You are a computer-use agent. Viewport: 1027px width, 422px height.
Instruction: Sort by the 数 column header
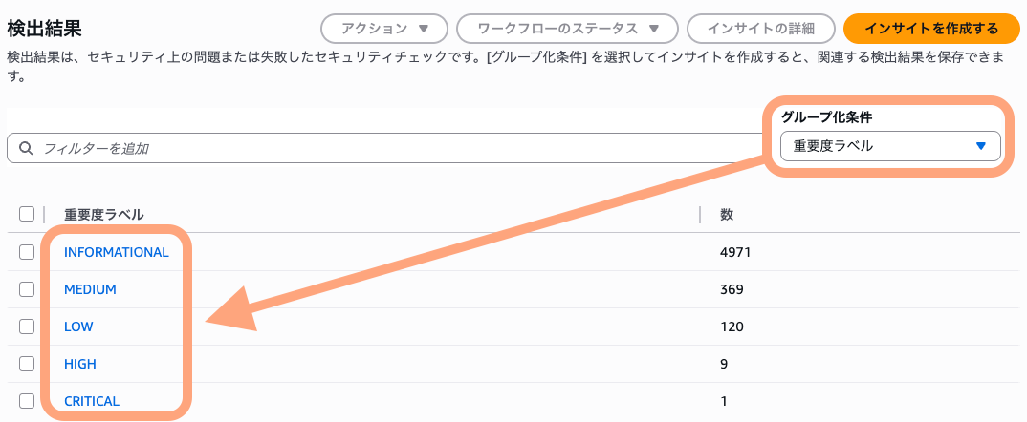pos(727,214)
